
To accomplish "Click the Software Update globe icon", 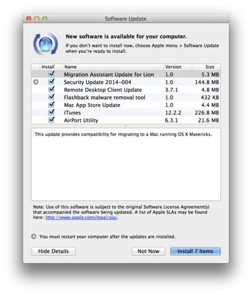I will click(x=45, y=44).
